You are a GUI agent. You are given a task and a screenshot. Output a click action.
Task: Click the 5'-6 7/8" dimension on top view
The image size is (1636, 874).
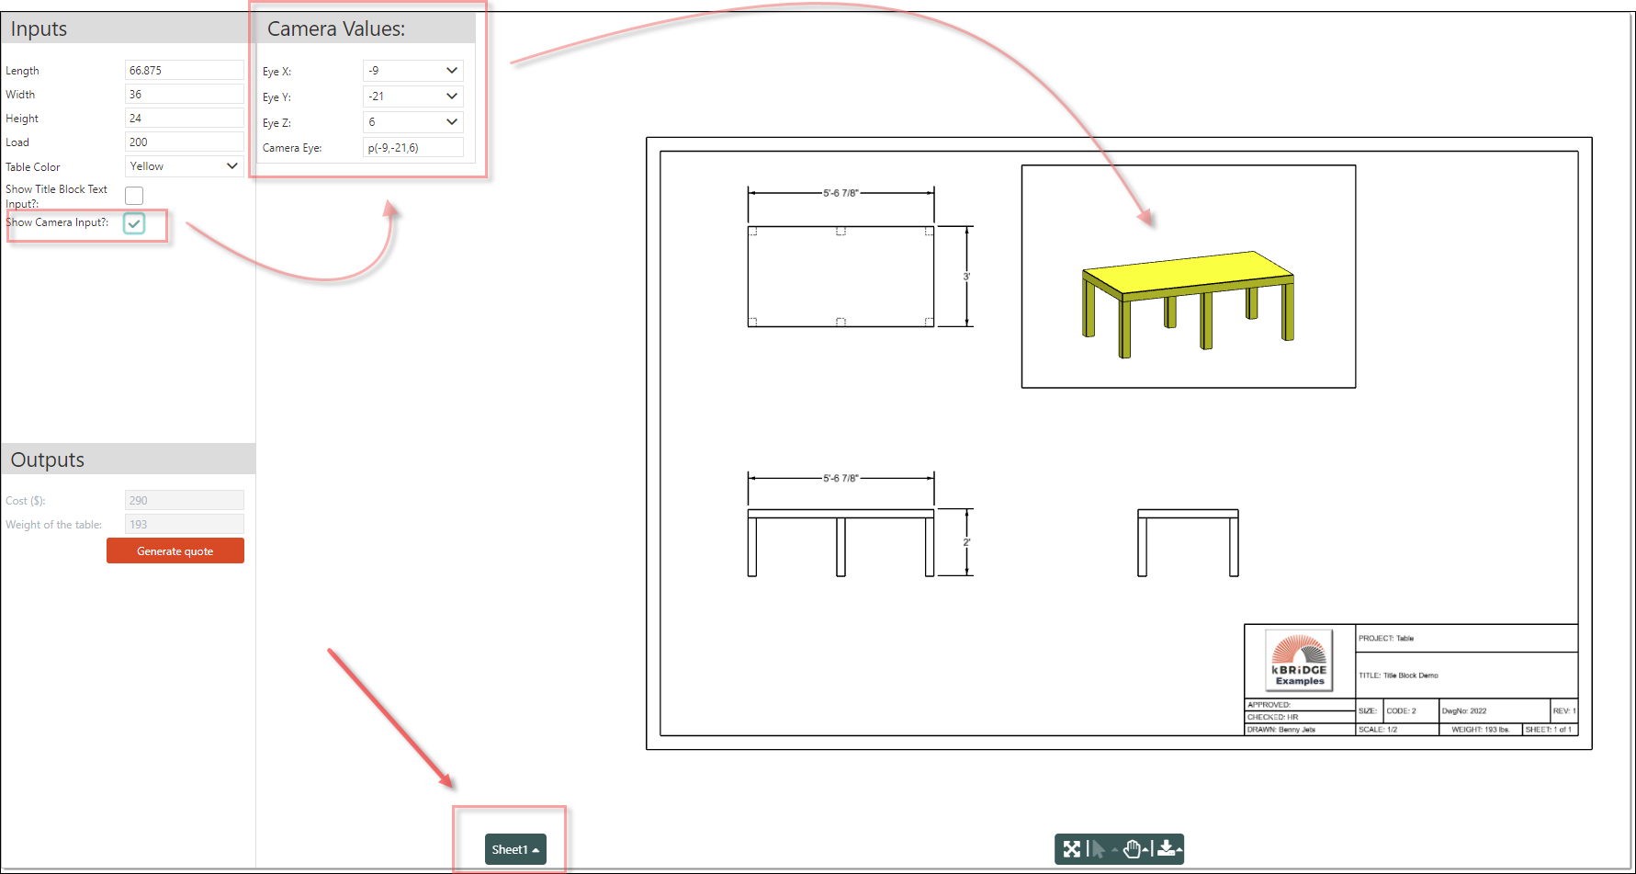click(841, 193)
